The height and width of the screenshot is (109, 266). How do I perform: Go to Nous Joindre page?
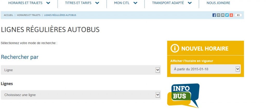click(218, 3)
